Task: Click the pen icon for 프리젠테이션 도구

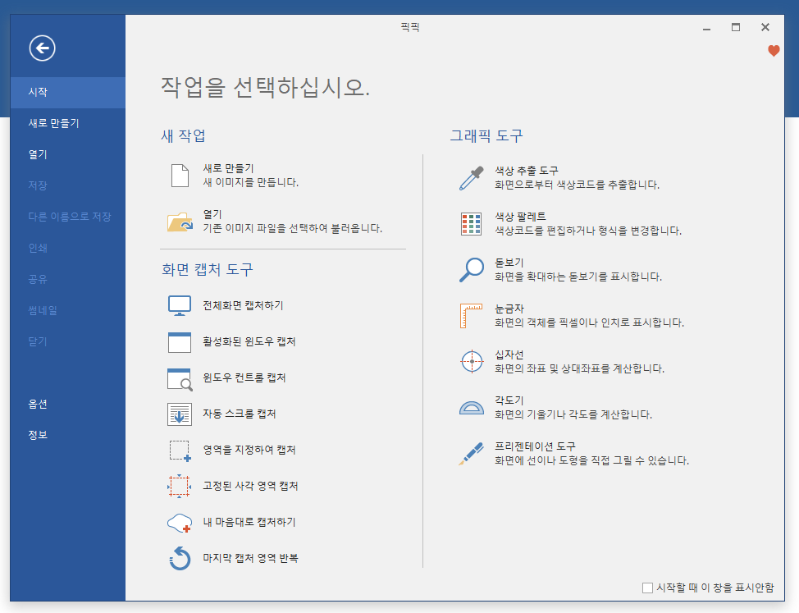Action: 472,453
